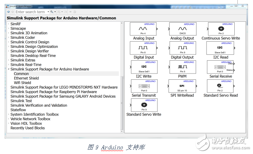Select Samsung GALAXY Android Devices package
The height and width of the screenshot is (154, 253).
pyautogui.click(x=63, y=96)
